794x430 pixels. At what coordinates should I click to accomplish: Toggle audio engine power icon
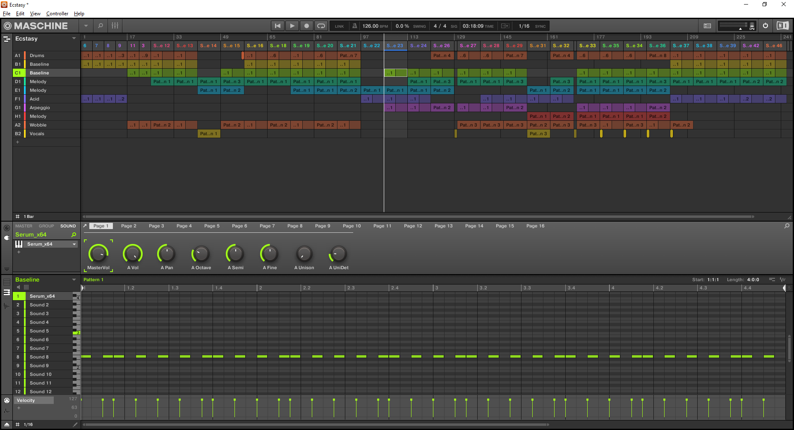pyautogui.click(x=765, y=26)
